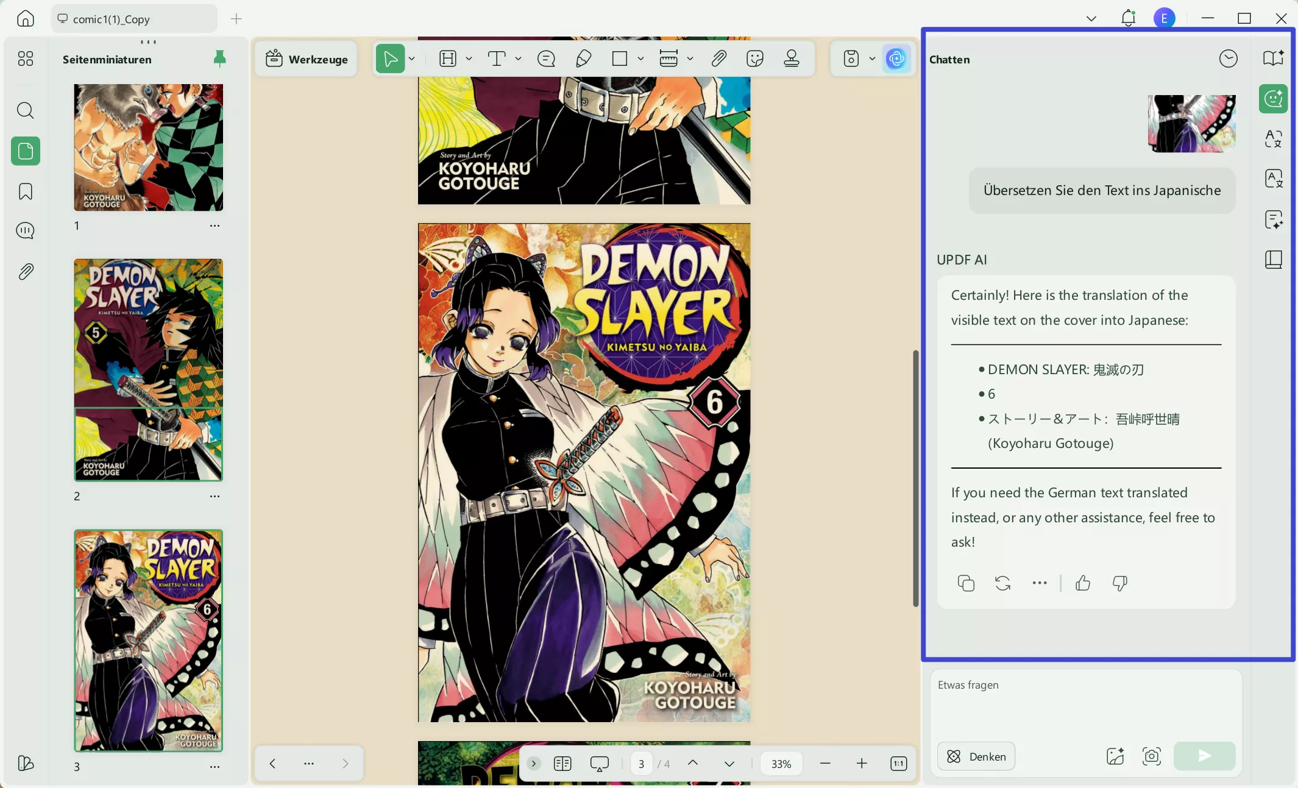Expand the shape tool dropdown arrow
The width and height of the screenshot is (1298, 788).
pos(640,59)
